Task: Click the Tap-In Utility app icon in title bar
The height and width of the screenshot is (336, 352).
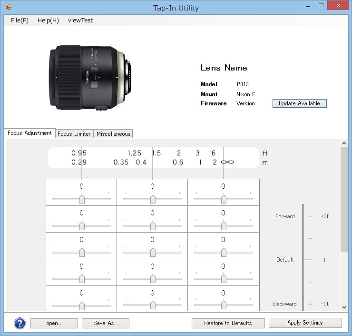Action: point(9,7)
